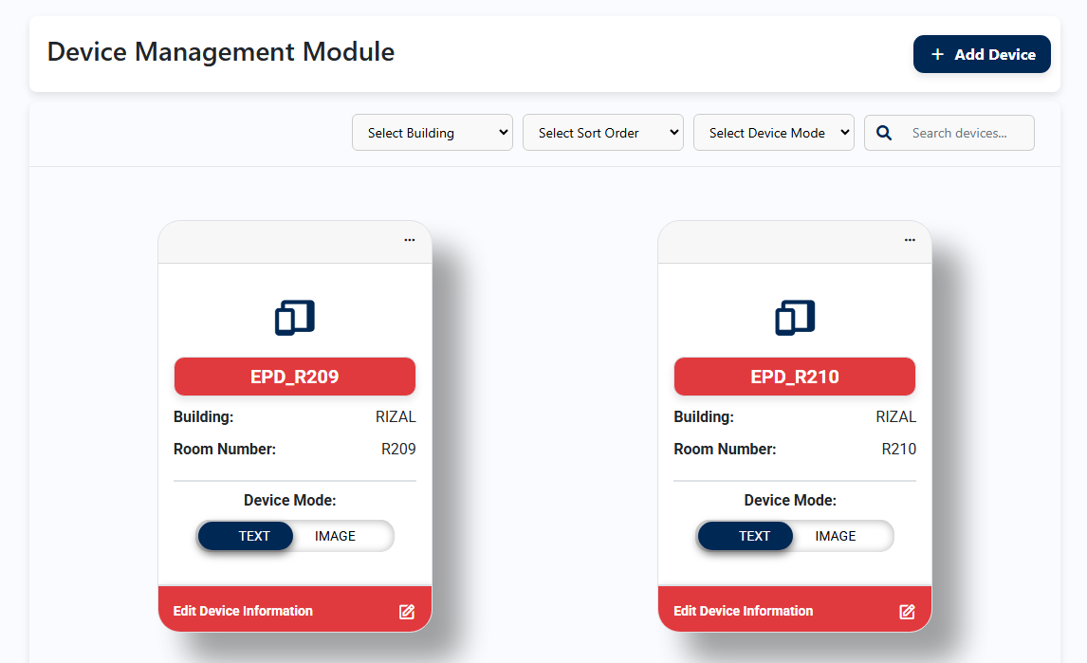This screenshot has height=663, width=1087.
Task: Click Edit Device Information for EPD_R210
Action: coord(743,611)
